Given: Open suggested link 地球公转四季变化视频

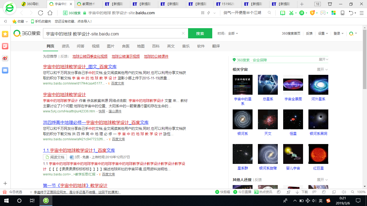Looking at the screenshot, I should coord(90,56).
